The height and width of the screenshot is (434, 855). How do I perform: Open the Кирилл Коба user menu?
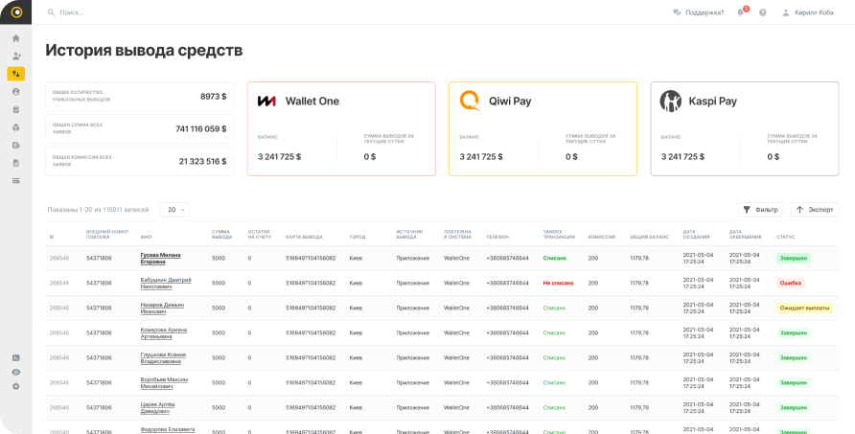point(810,12)
